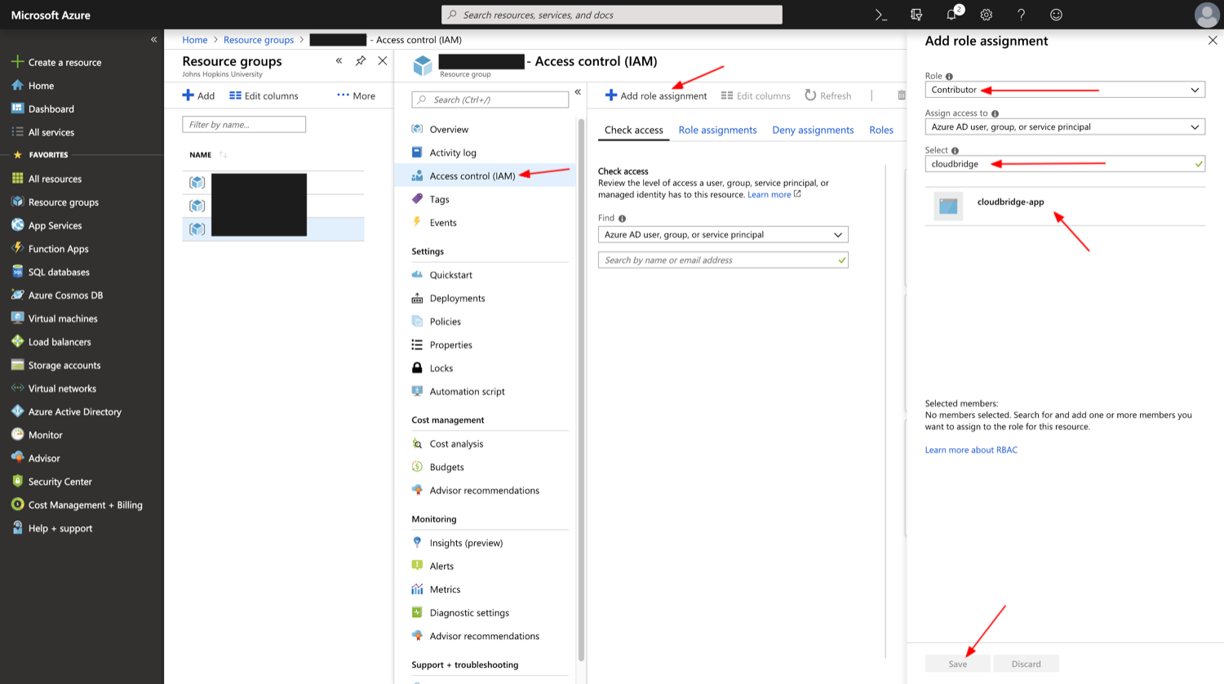
Task: Open Resource groups in sidebar
Action: 64,202
